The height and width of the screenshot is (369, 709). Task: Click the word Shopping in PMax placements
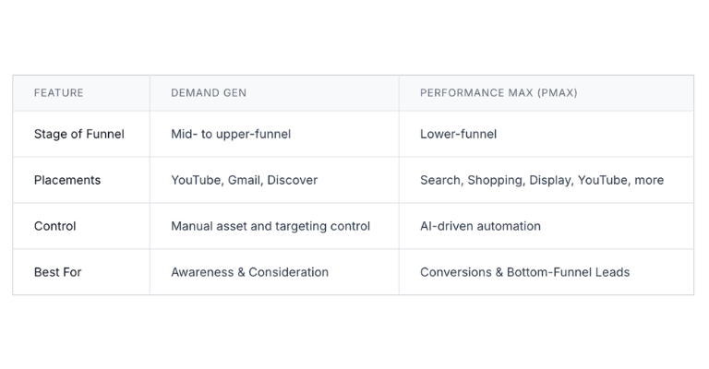pos(496,180)
